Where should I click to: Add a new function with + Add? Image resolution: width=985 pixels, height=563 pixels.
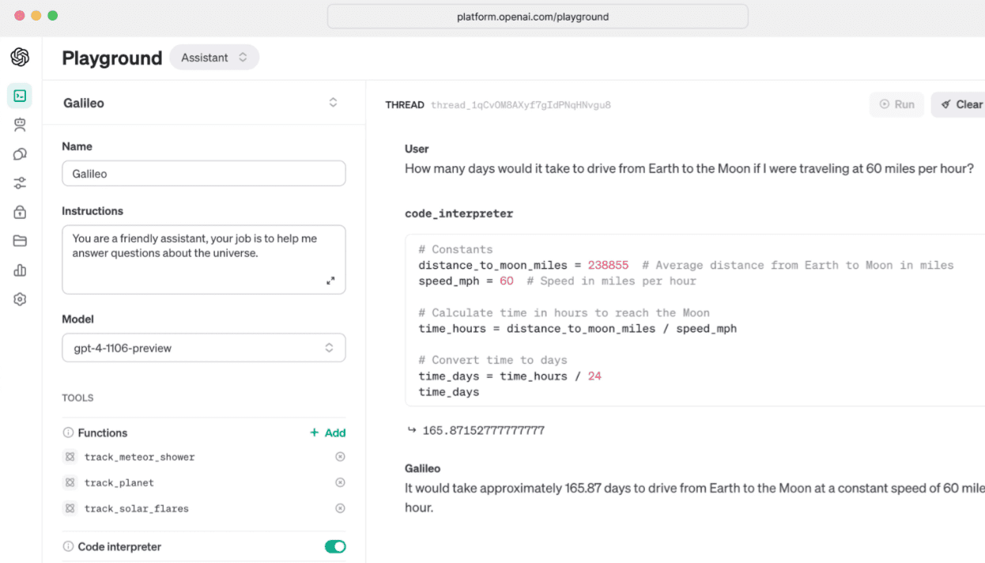(327, 433)
